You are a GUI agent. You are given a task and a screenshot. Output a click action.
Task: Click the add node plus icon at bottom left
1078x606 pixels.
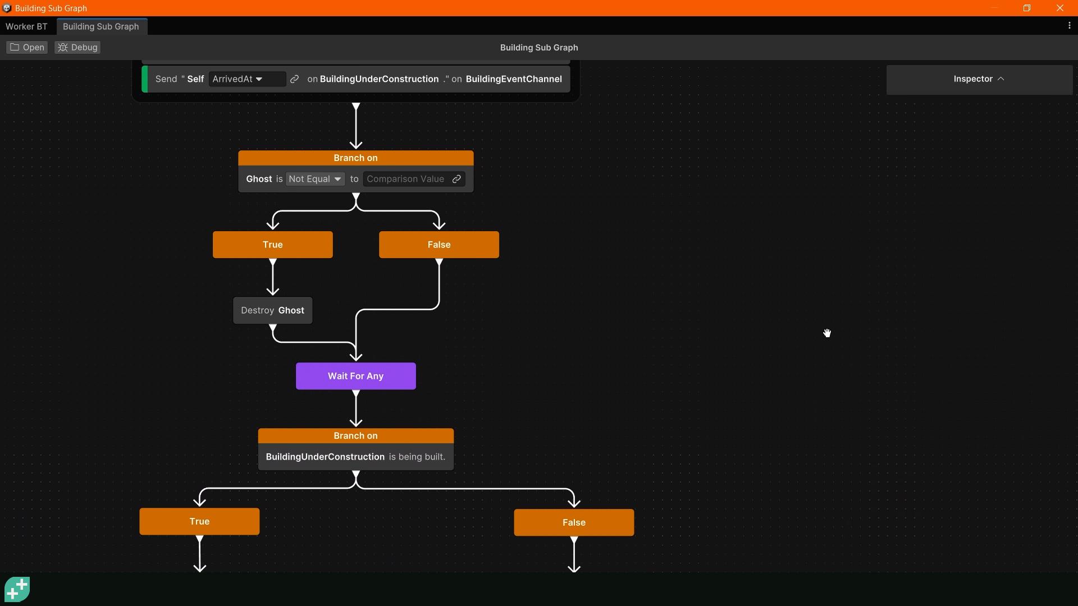tap(17, 589)
